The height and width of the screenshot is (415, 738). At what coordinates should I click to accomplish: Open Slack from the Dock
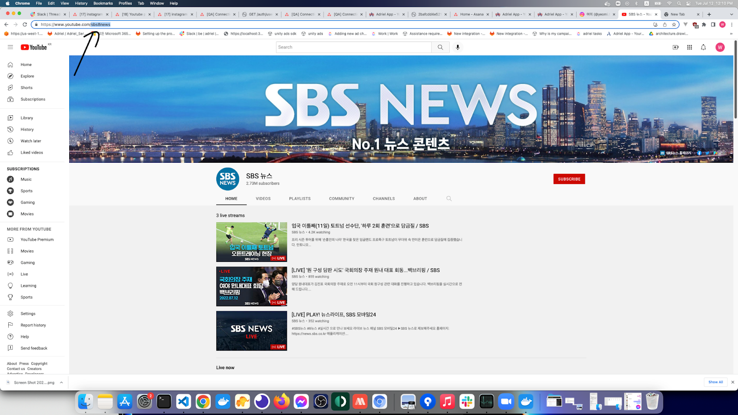click(467, 402)
